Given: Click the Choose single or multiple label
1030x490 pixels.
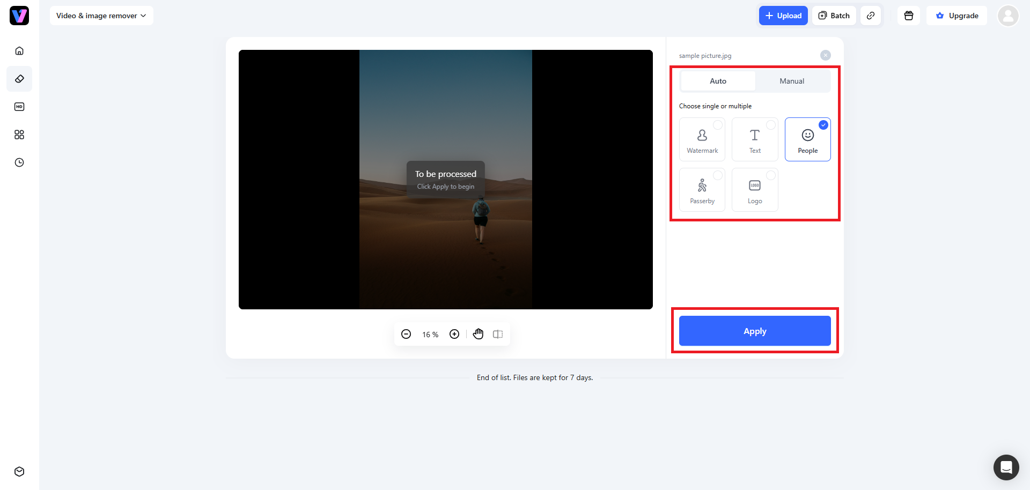Looking at the screenshot, I should [x=715, y=106].
